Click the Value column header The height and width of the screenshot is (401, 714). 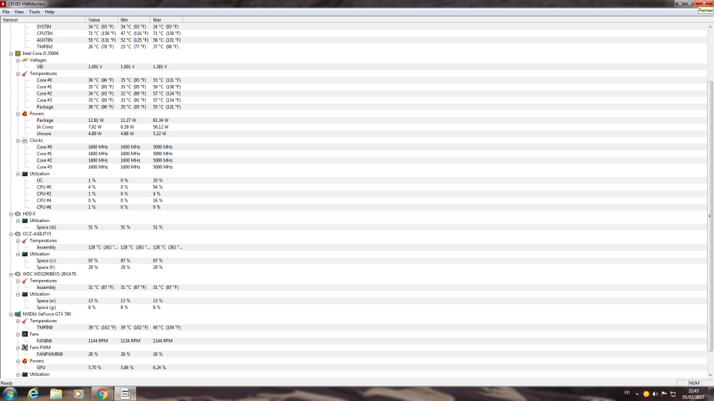tap(102, 20)
